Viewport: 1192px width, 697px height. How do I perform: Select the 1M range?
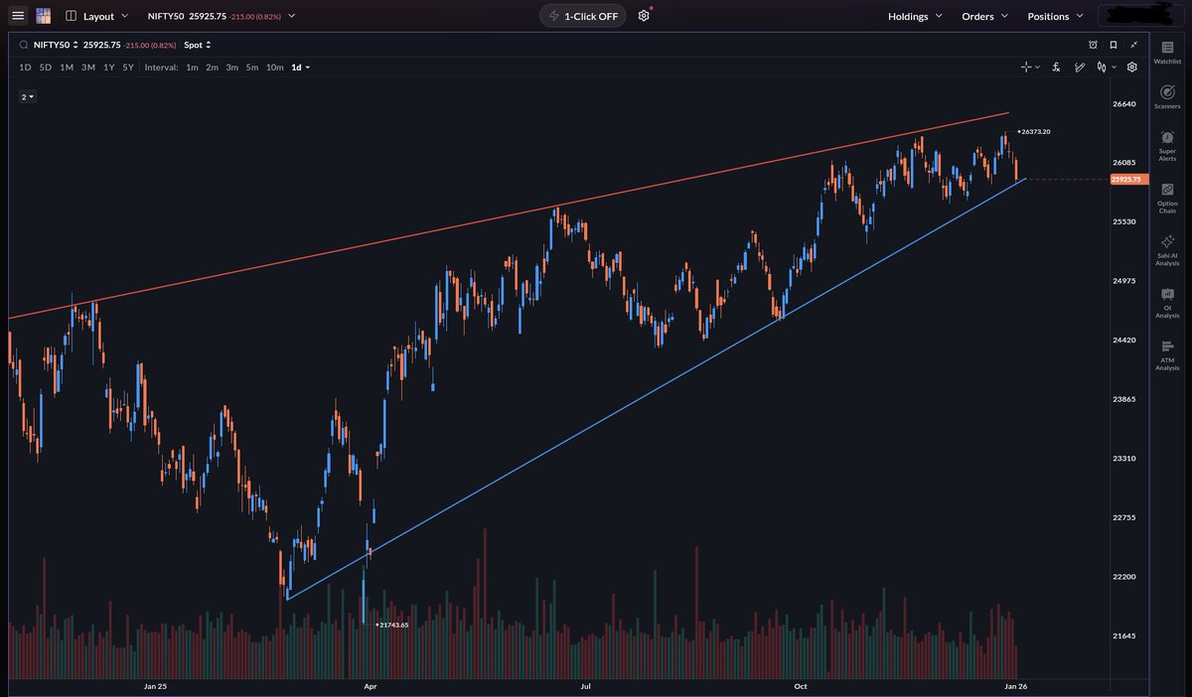coord(67,68)
